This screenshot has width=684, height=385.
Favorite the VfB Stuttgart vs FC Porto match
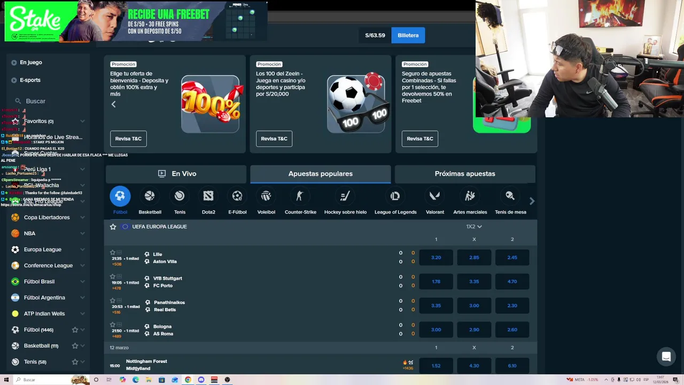coord(112,276)
